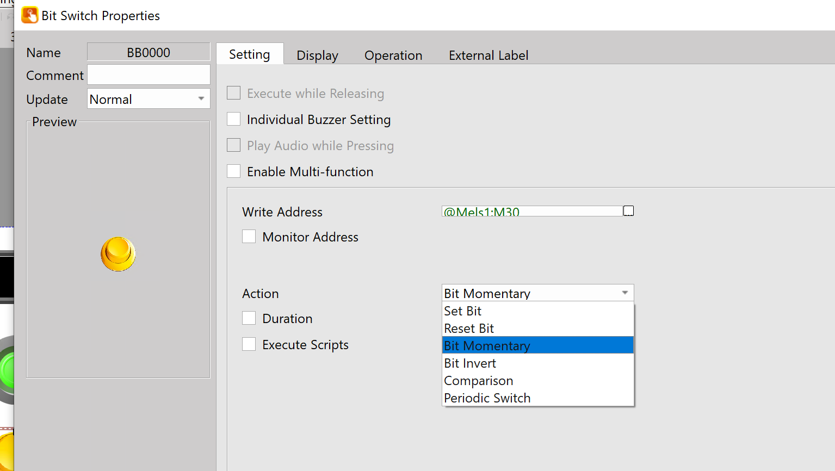Switch to the Display tab
This screenshot has width=835, height=471.
(317, 55)
